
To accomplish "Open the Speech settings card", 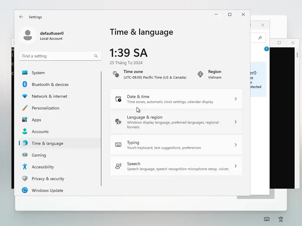I will (x=176, y=166).
